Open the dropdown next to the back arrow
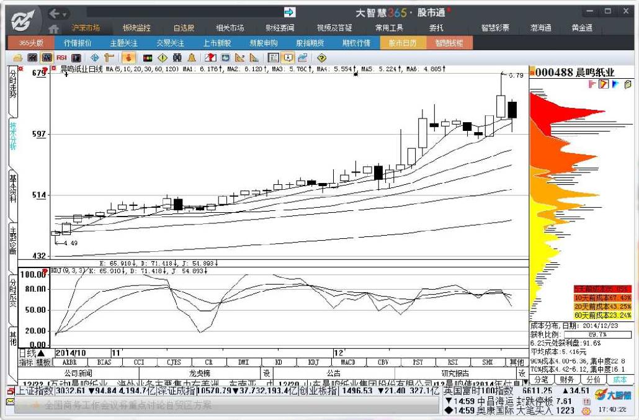Viewport: 639px width, 420px height. (x=65, y=15)
